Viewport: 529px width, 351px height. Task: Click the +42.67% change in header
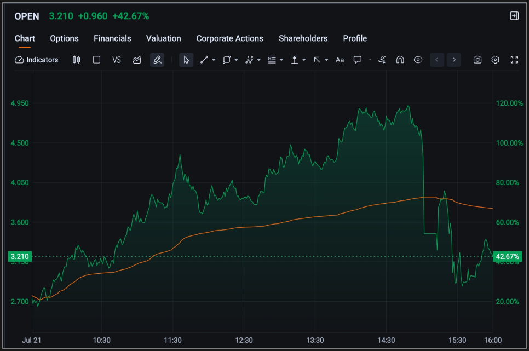point(131,16)
